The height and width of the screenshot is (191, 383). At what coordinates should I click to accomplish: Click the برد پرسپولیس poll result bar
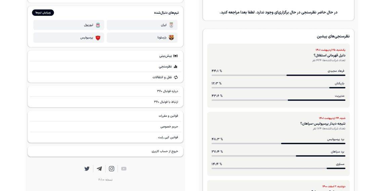pos(278,143)
